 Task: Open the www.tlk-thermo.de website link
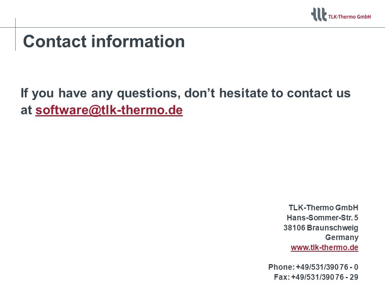click(324, 247)
